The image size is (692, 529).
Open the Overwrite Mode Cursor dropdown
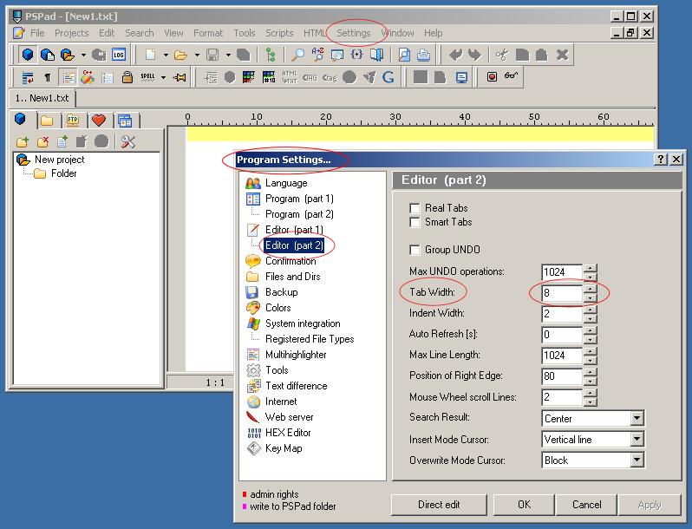pyautogui.click(x=637, y=460)
